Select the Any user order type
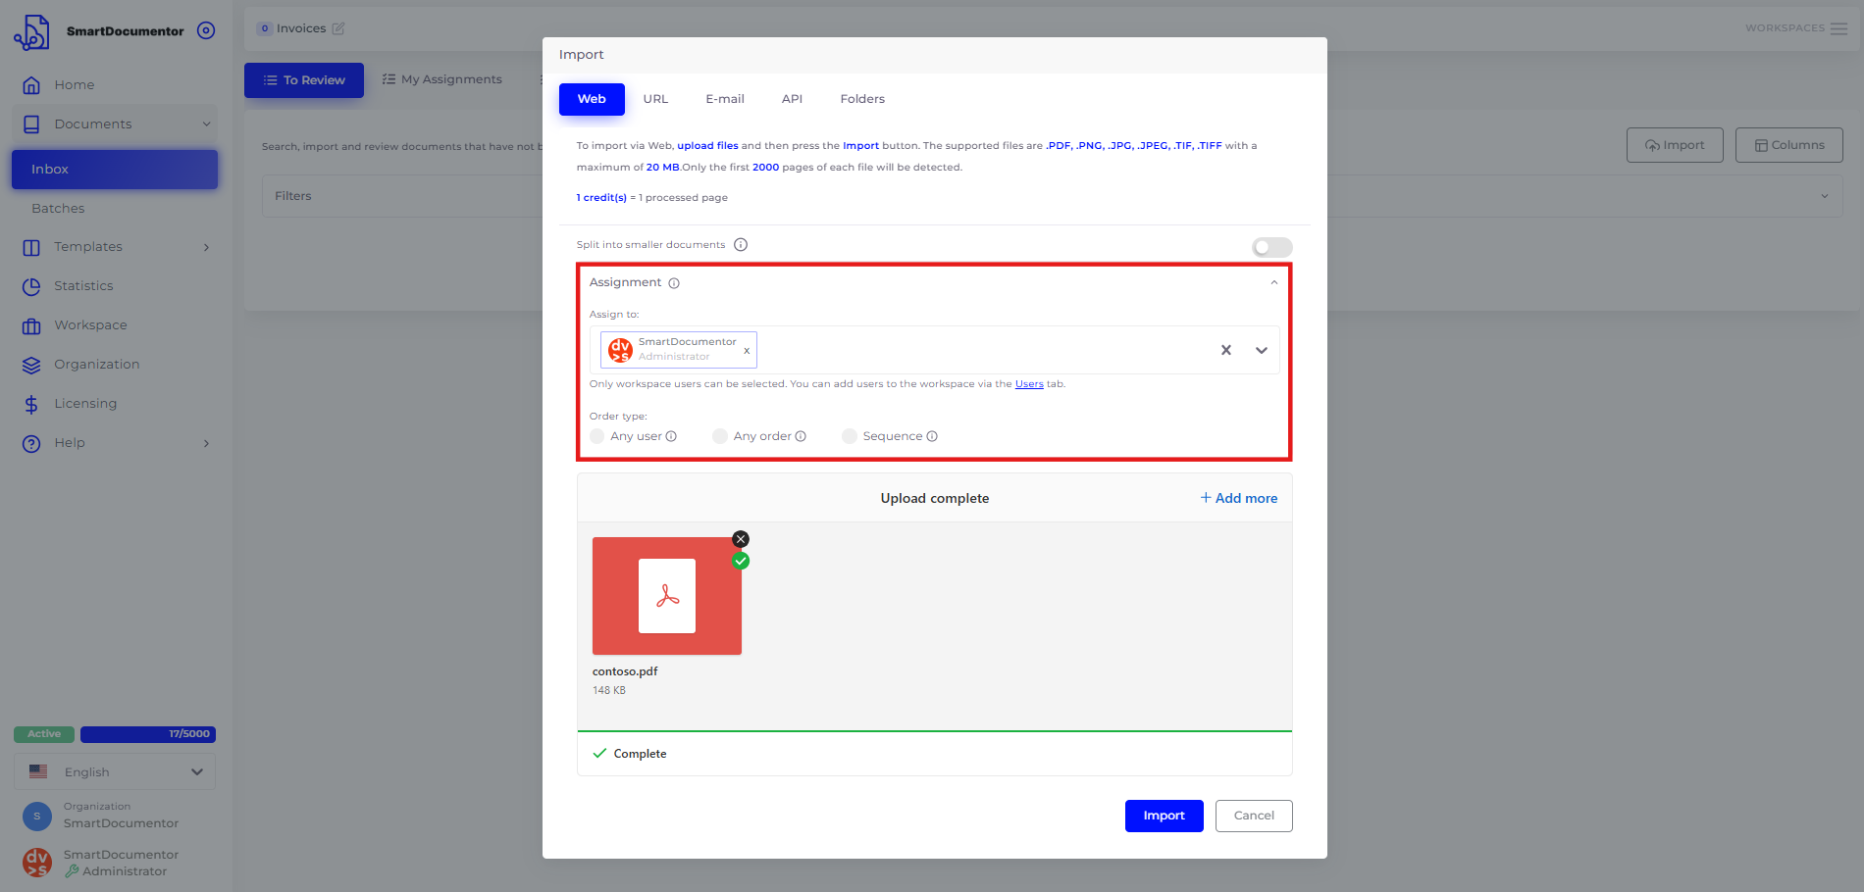This screenshot has height=892, width=1864. (x=597, y=436)
